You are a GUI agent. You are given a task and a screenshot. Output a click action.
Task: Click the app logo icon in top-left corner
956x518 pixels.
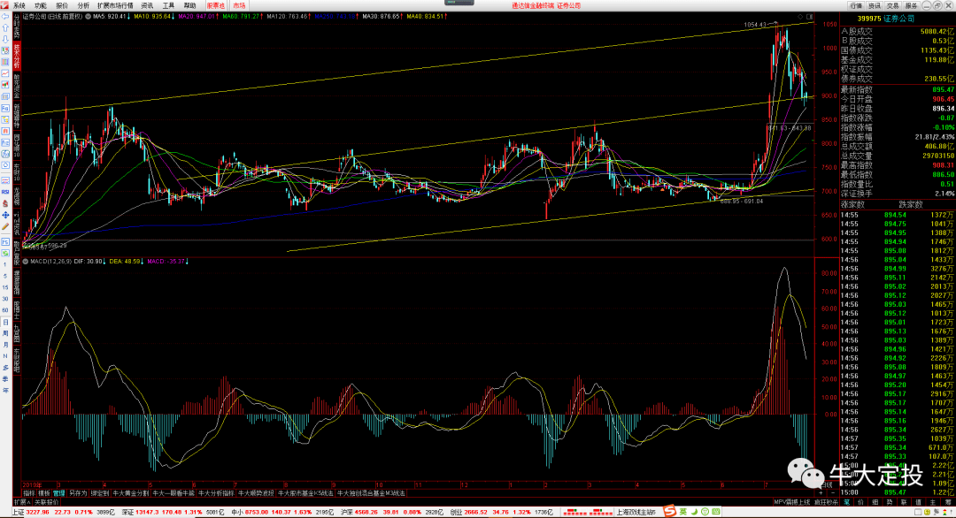[x=5, y=5]
